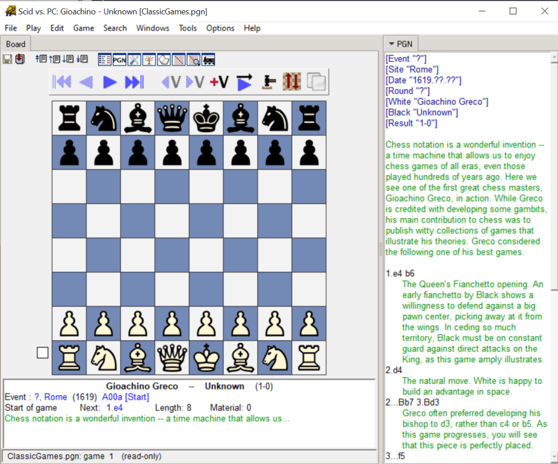The image size is (558, 464).
Task: Toggle the side-to-move square beside board
Action: pyautogui.click(x=43, y=353)
